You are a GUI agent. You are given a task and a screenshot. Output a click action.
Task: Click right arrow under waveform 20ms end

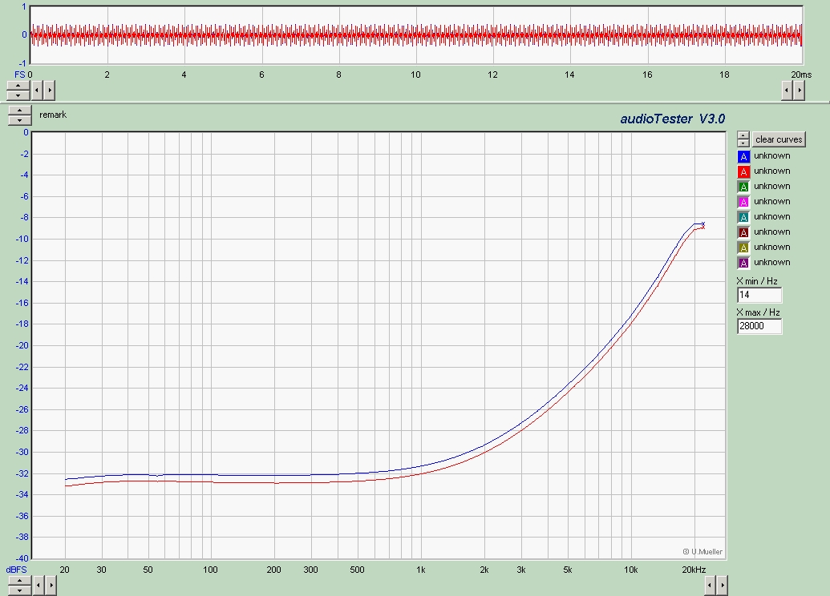pyautogui.click(x=800, y=91)
